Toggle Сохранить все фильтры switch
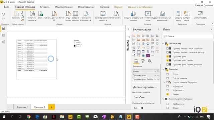This screenshot has width=214, height=120. pyautogui.click(x=141, y=108)
